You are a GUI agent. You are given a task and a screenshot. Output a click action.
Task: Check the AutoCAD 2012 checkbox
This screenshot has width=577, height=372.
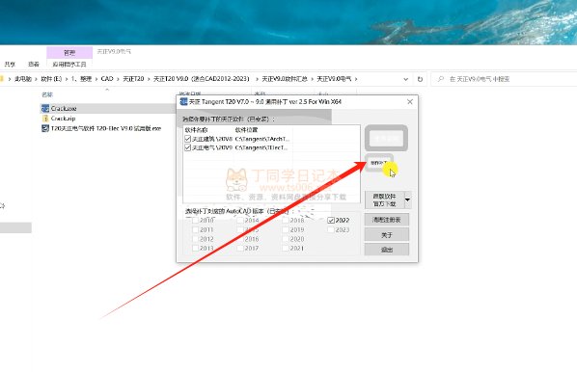(196, 239)
